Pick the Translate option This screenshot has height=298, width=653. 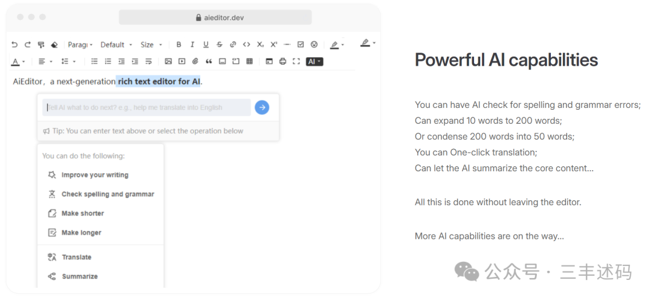click(x=70, y=257)
